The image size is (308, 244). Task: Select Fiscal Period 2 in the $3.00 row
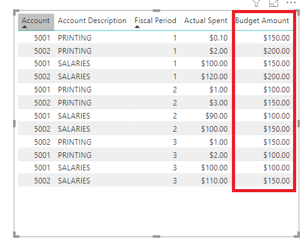pos(175,103)
